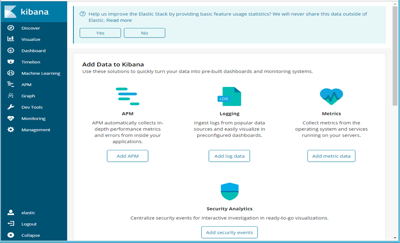Viewport: 400px width, 243px height.
Task: Click the Security Analytics shield illustration
Action: [x=229, y=191]
